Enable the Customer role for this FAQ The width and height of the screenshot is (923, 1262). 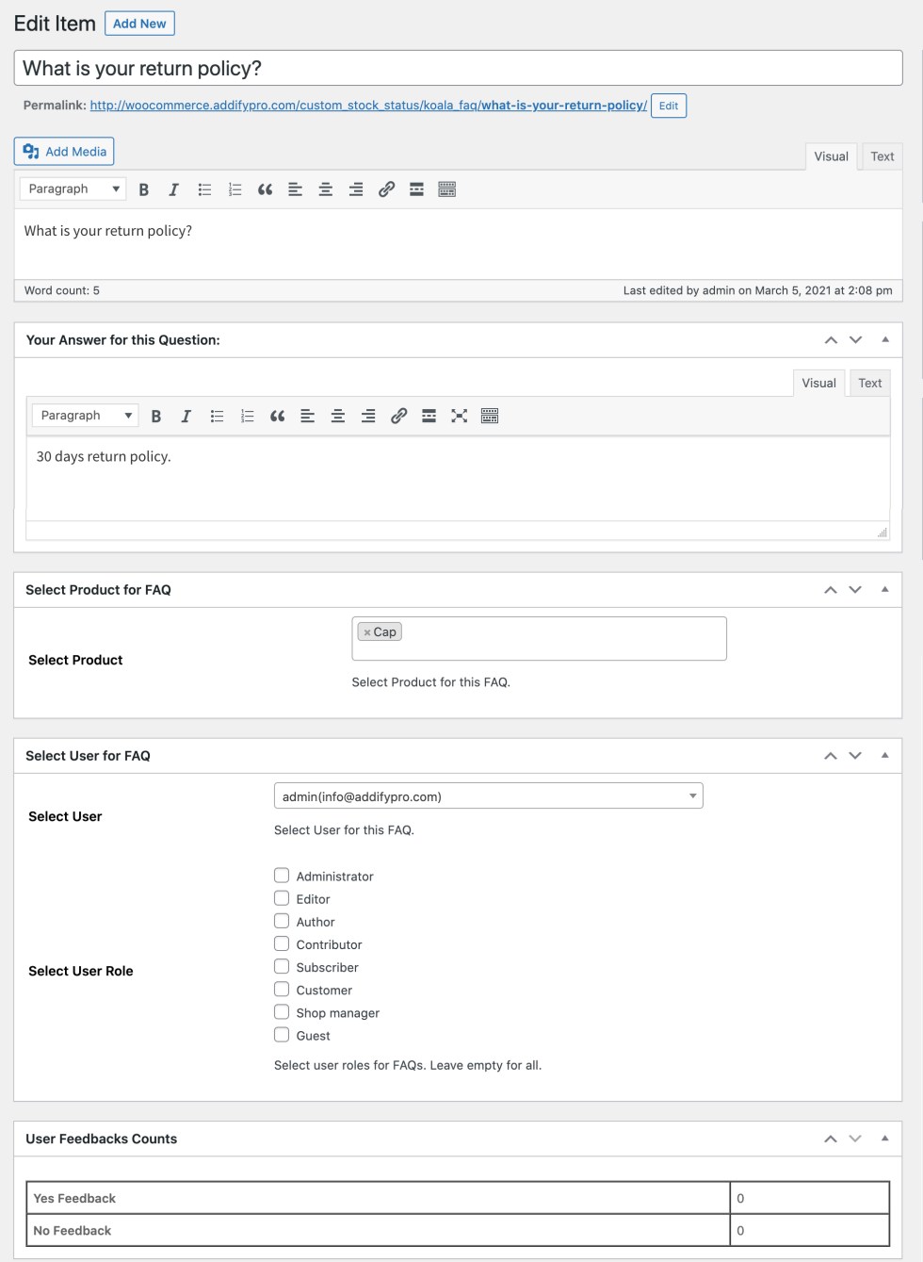point(281,989)
